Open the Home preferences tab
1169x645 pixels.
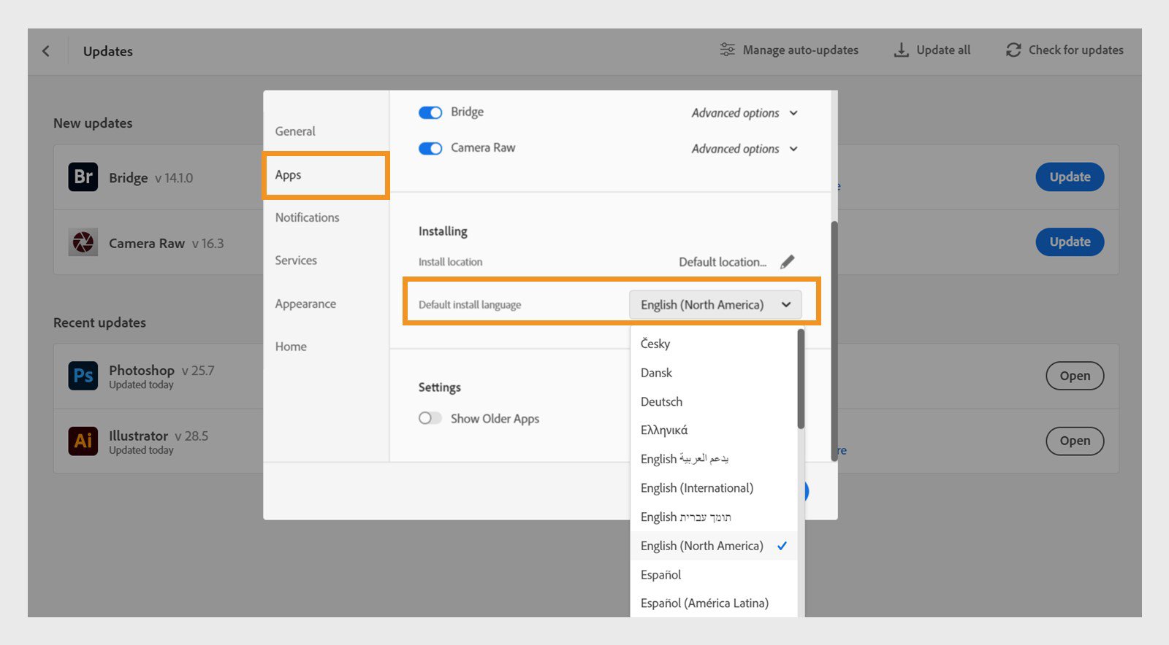click(x=291, y=347)
